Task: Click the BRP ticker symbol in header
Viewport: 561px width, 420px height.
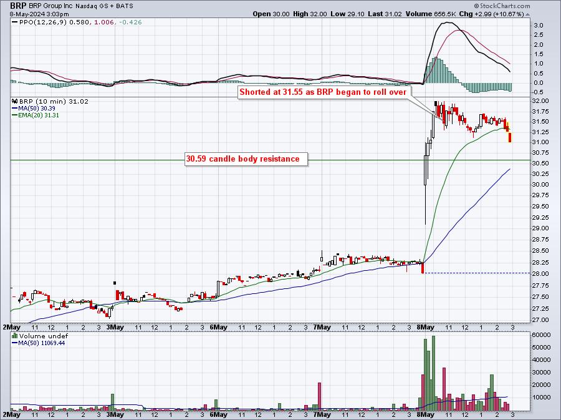Action: [18, 6]
